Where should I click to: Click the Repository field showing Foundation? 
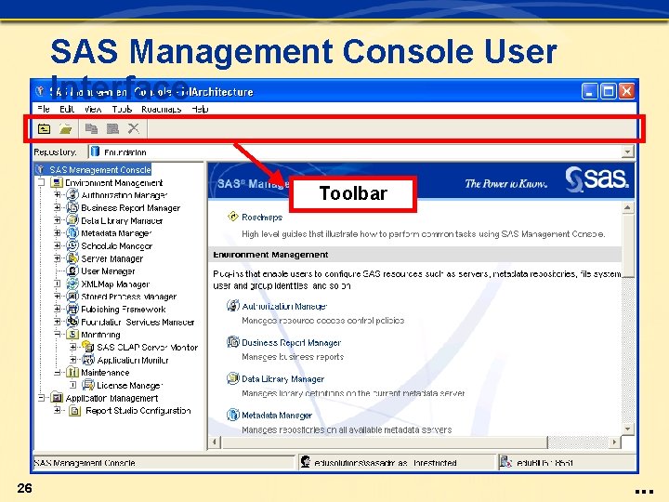[x=361, y=152]
